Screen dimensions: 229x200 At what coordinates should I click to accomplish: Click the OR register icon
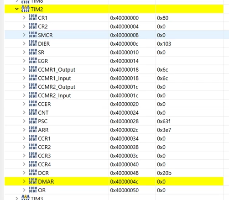[x=33, y=189]
